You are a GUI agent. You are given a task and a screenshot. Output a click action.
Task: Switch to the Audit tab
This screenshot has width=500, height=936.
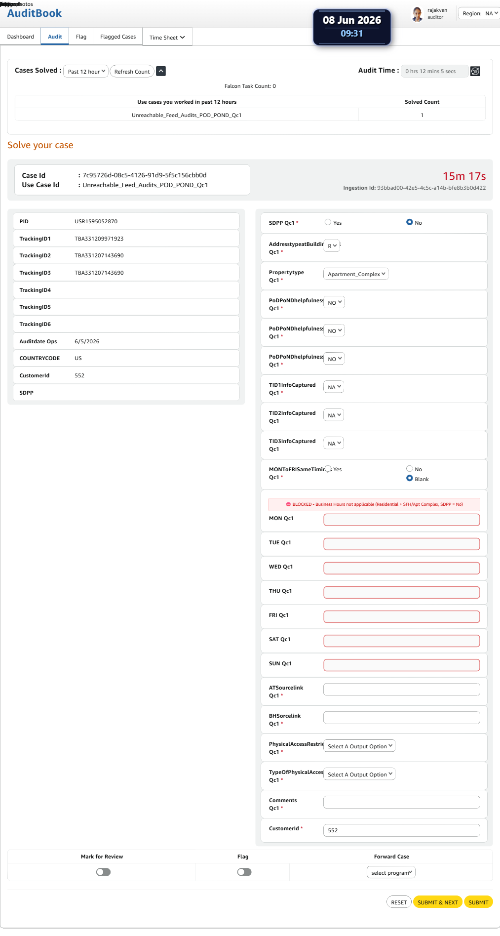coord(55,37)
